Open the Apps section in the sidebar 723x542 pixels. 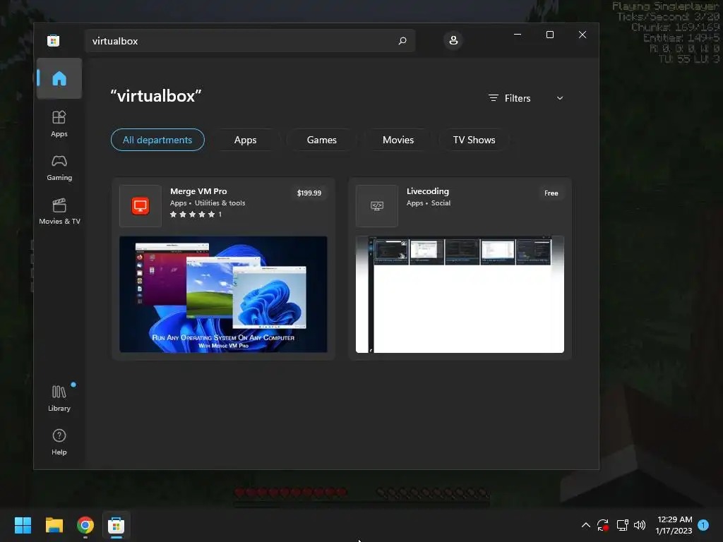(59, 124)
